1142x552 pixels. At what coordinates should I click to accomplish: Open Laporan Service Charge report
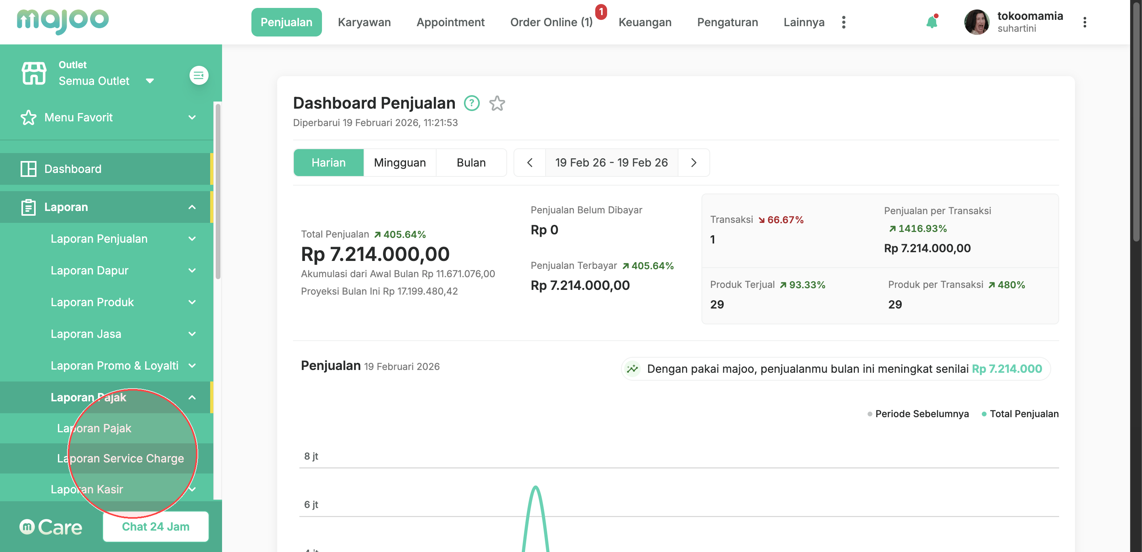click(120, 458)
